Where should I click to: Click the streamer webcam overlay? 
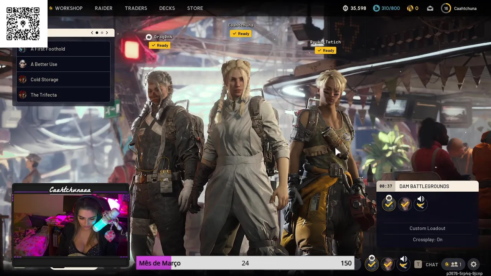(71, 225)
